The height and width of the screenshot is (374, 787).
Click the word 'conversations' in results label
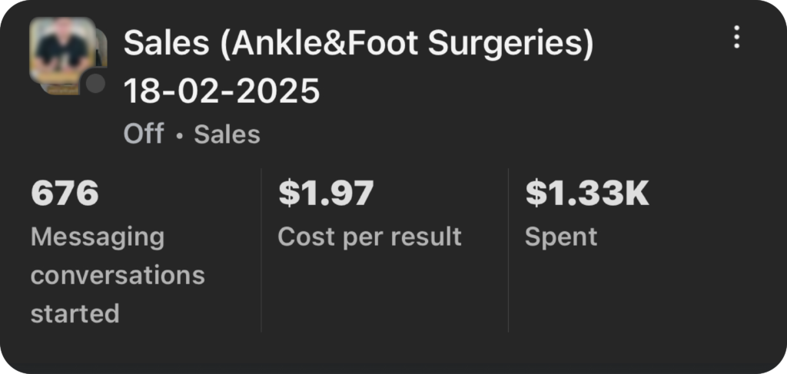[118, 275]
